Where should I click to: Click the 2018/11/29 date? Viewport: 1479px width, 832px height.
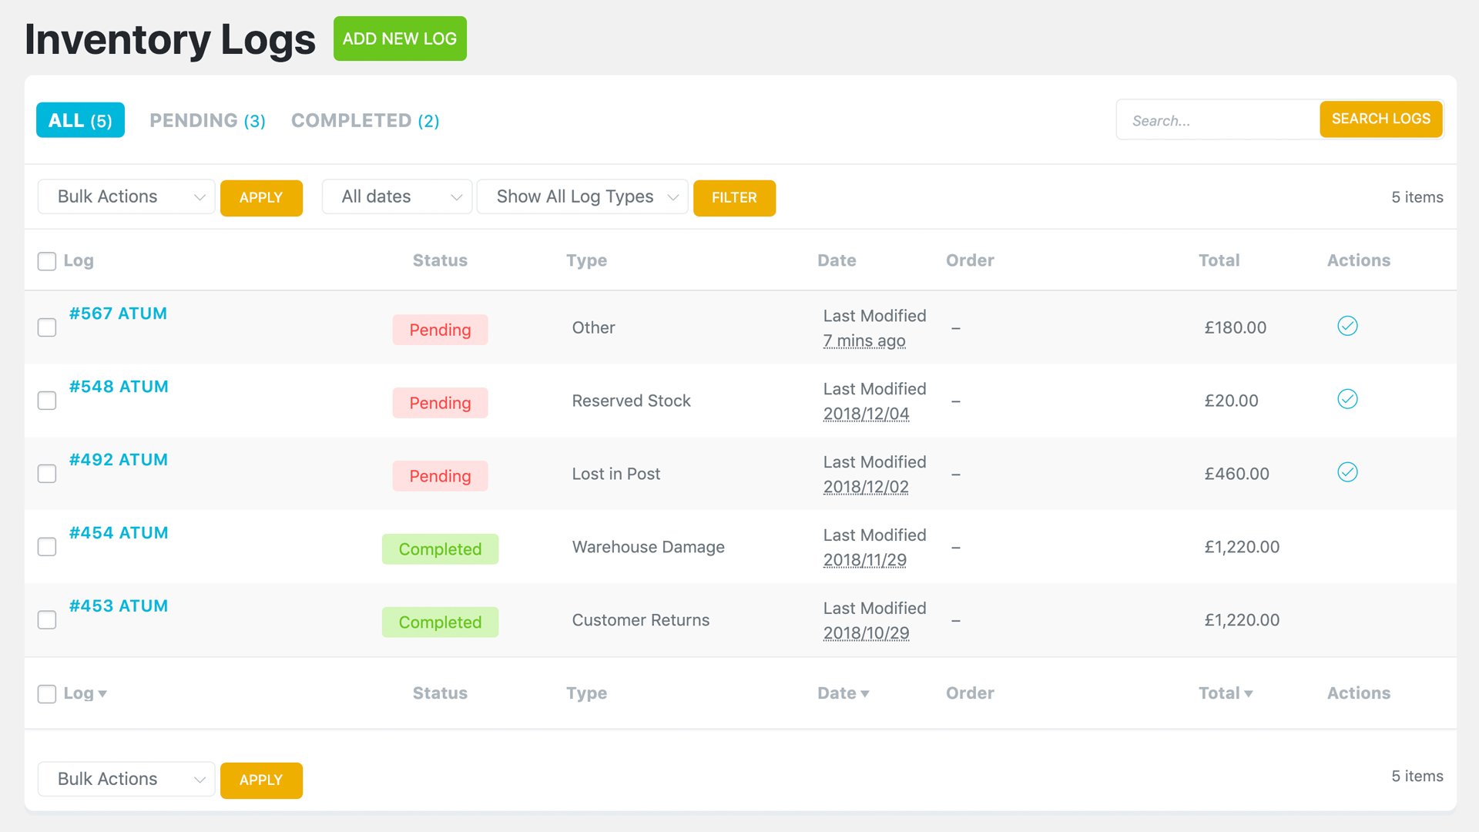coord(865,560)
